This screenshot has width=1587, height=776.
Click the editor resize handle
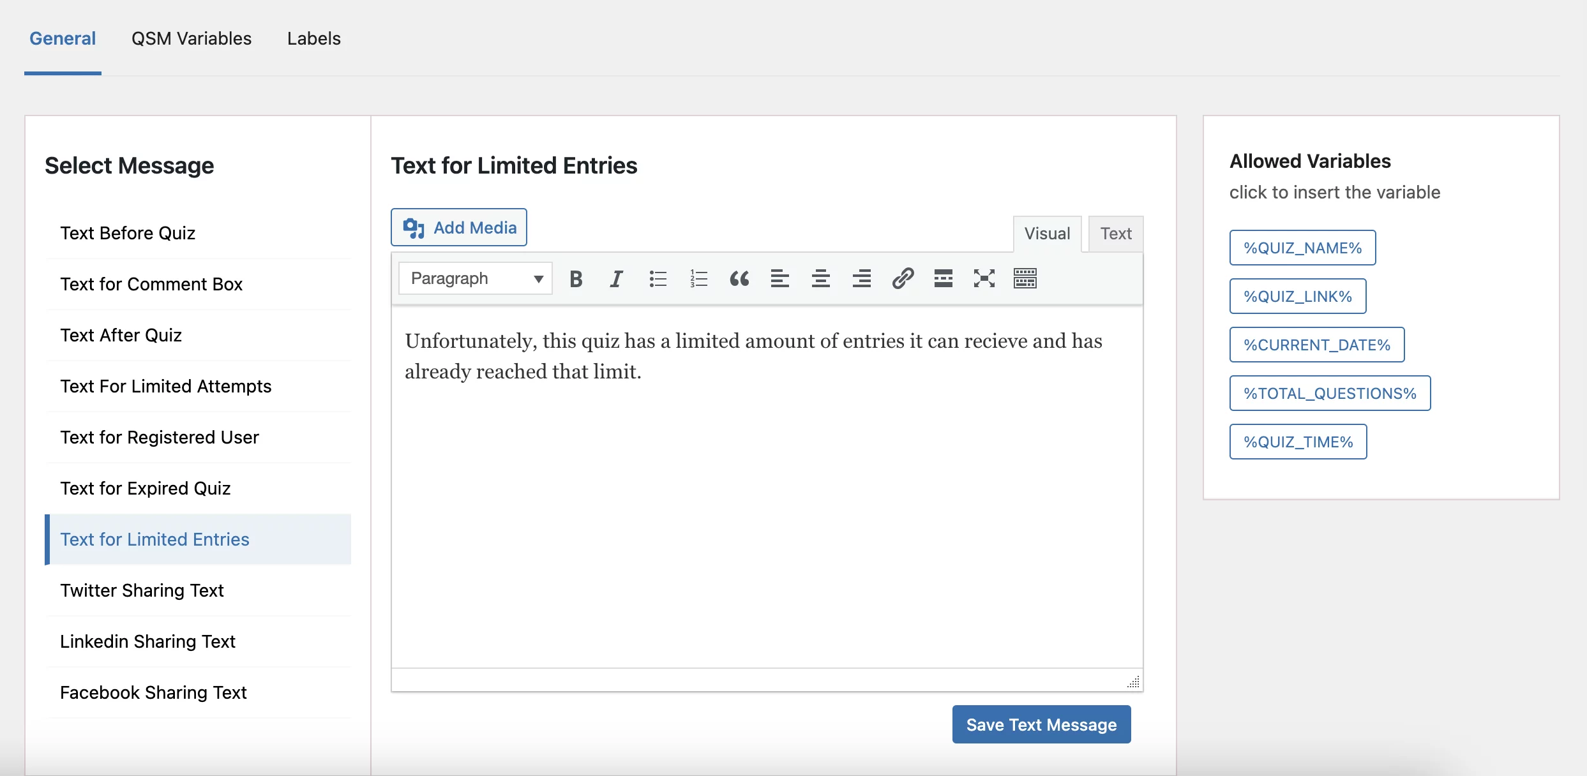click(1133, 682)
